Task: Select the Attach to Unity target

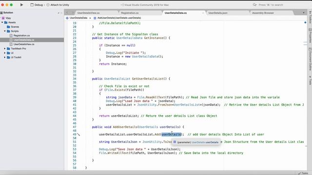Action: 58,5
